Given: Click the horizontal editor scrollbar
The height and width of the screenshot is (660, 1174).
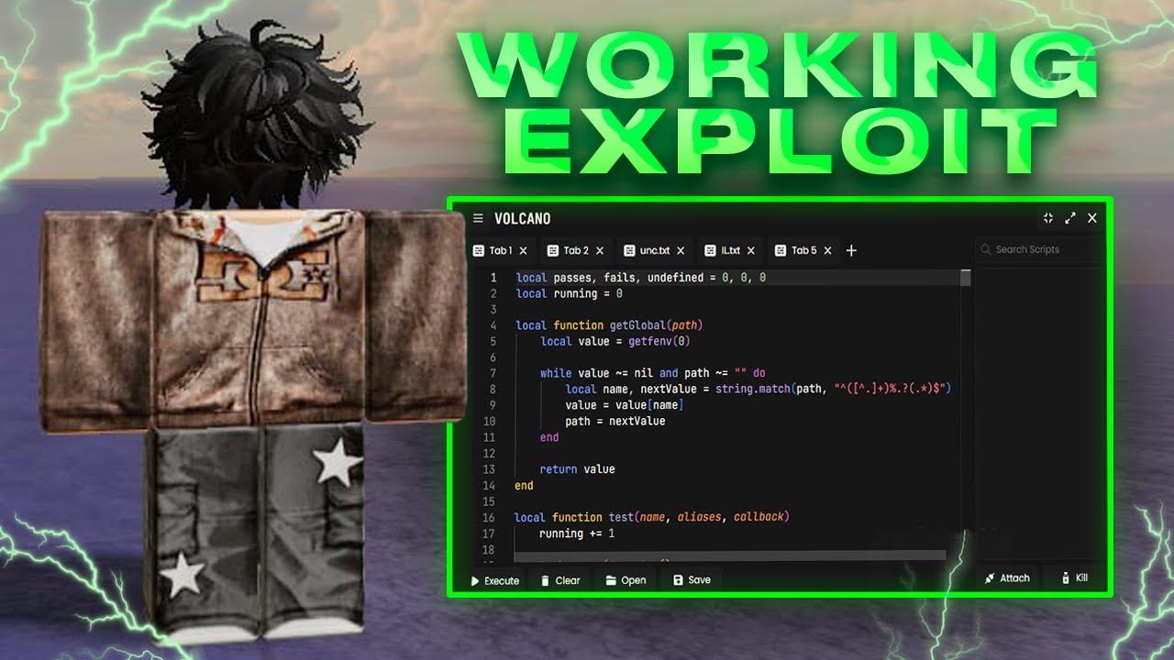Looking at the screenshot, I should pyautogui.click(x=729, y=555).
